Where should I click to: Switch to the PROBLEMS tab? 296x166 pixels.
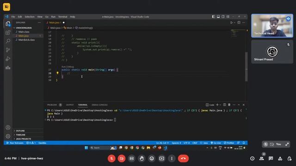click(52, 105)
